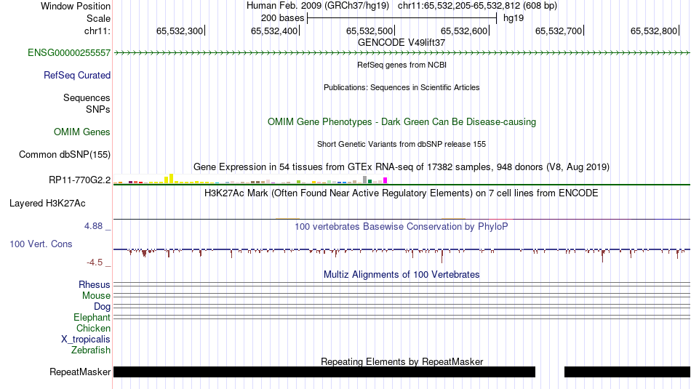
Task: Click the Window Position track label
Action: [x=76, y=6]
